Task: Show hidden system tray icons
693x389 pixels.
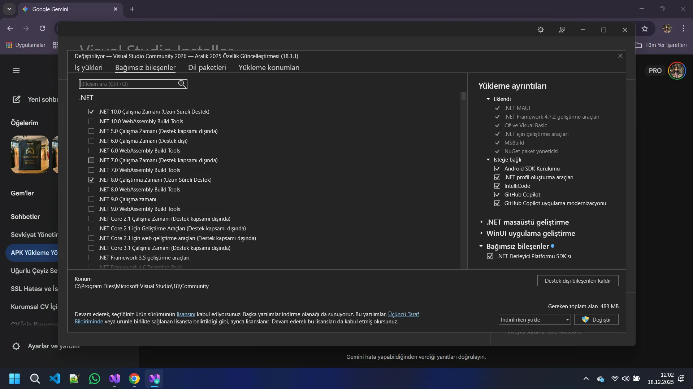Action: click(586, 379)
